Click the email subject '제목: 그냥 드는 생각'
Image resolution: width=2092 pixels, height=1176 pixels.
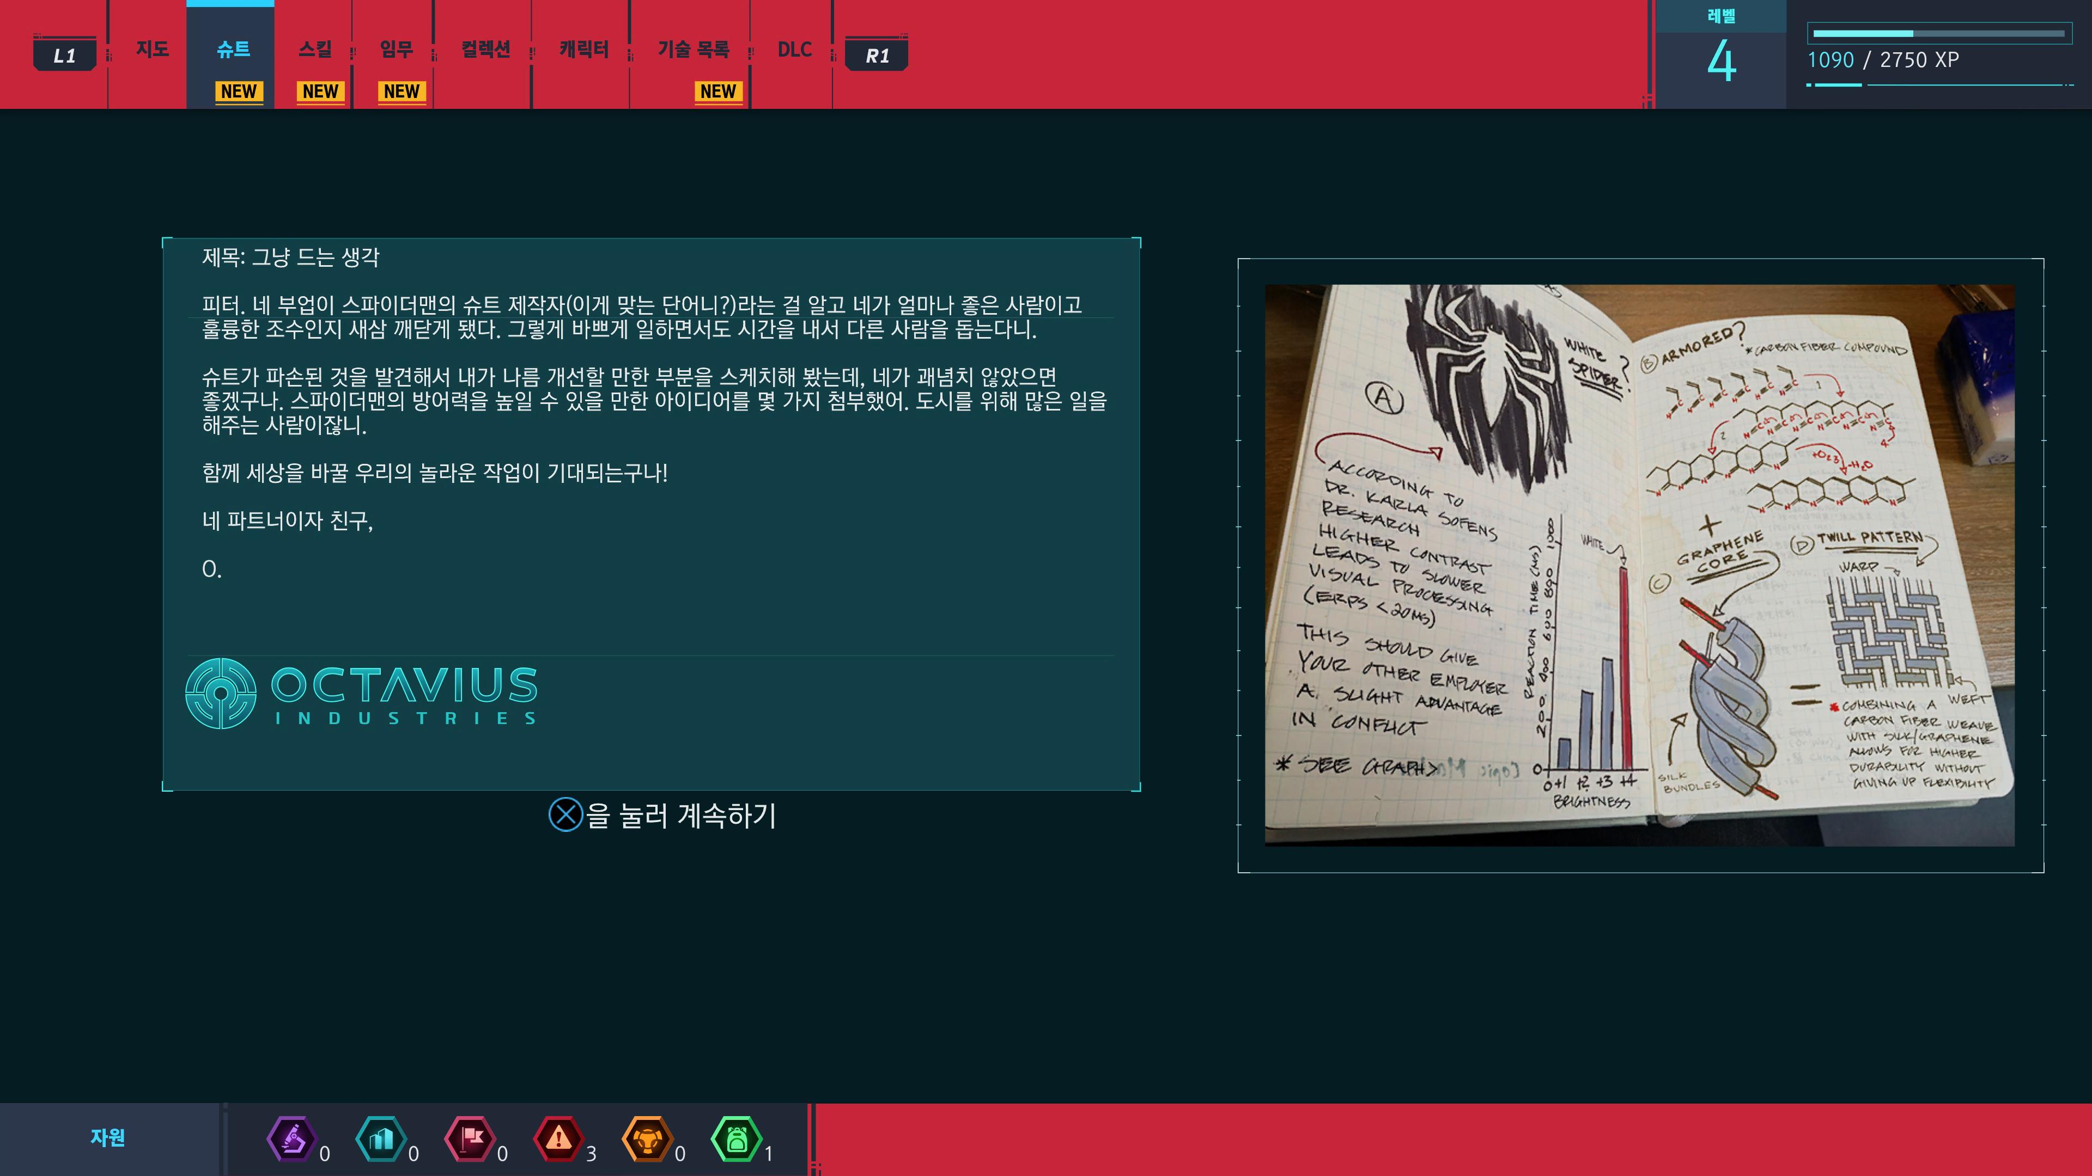[291, 258]
